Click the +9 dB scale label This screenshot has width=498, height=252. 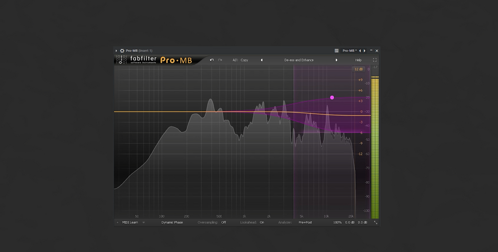[x=360, y=80]
